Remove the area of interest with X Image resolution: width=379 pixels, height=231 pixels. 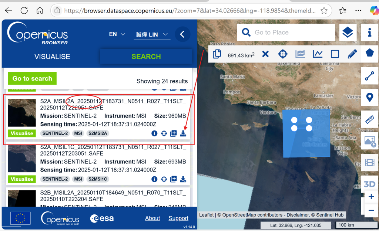(x=265, y=54)
